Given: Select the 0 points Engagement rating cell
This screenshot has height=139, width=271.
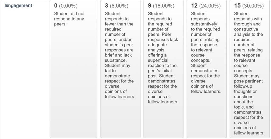Looking at the screenshot, I should point(74,69).
